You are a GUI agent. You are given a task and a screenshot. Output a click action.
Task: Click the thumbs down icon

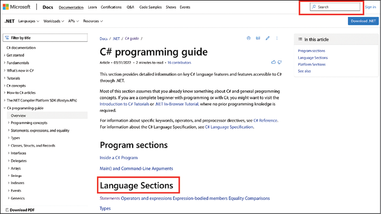pos(280,62)
